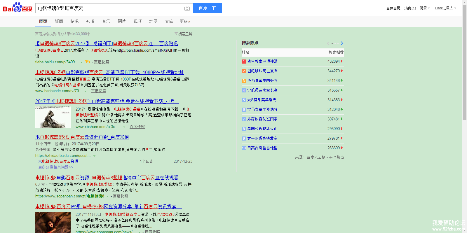Image resolution: width=467 pixels, height=233 pixels.
Task: Open camera image search icon
Action: (x=187, y=8)
